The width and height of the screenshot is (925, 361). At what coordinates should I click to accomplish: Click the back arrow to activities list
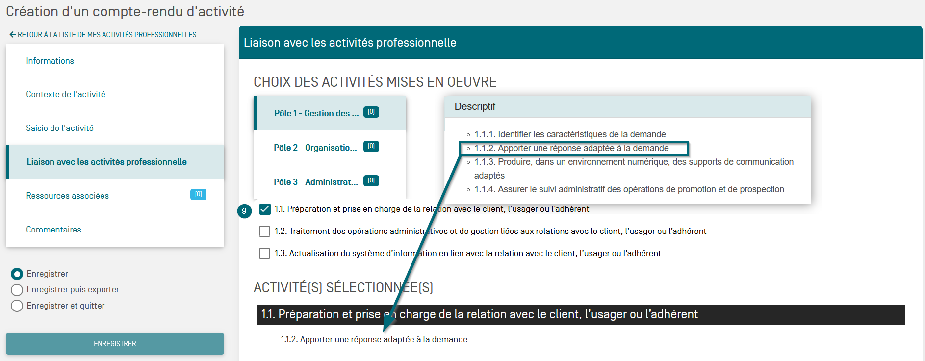tap(13, 35)
